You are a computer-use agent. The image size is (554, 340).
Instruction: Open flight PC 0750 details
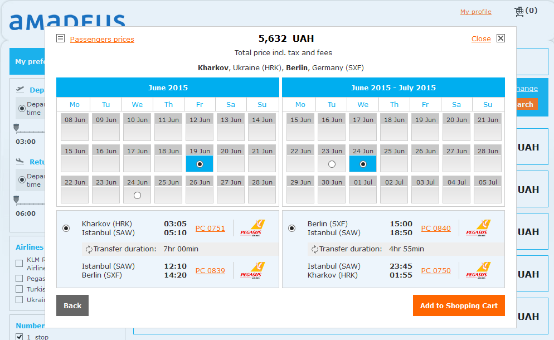pos(436,271)
